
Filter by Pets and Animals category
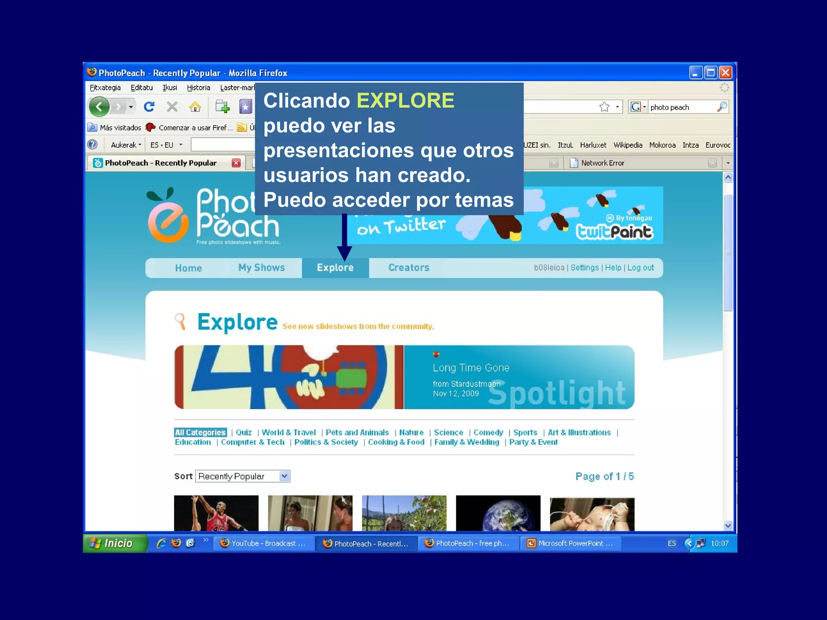(x=357, y=432)
